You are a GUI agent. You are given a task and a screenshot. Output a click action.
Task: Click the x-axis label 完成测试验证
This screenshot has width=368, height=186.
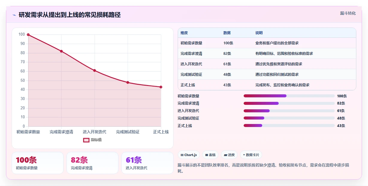pyautogui.click(x=128, y=132)
